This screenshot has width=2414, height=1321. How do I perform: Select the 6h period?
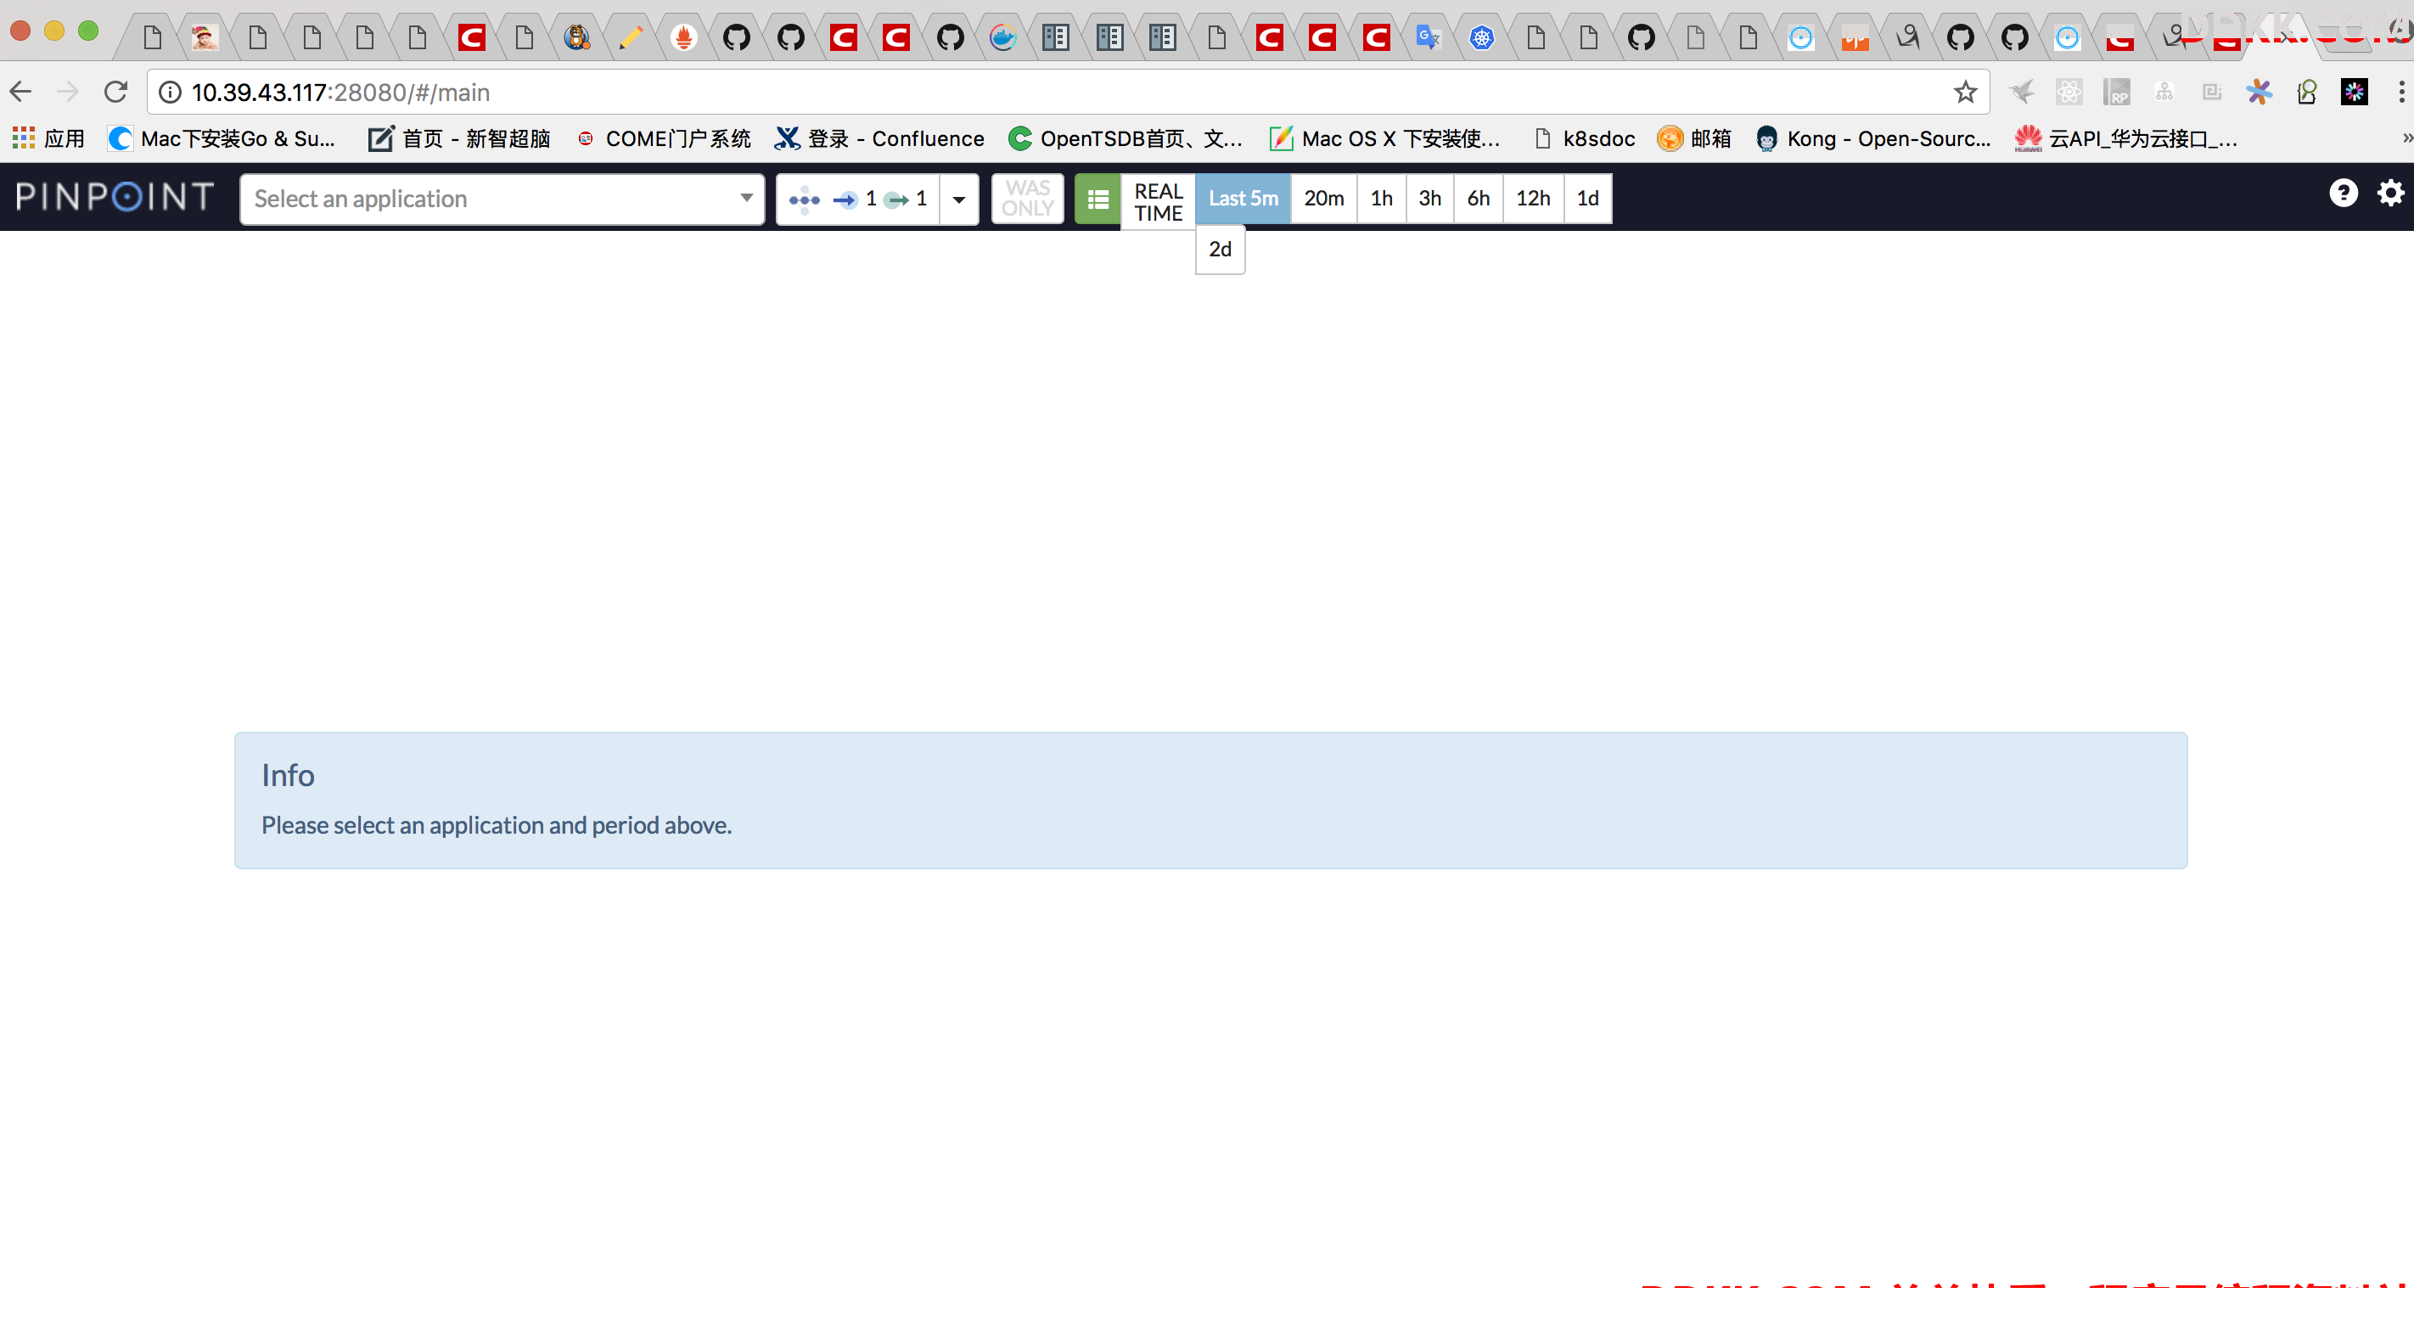(1478, 199)
